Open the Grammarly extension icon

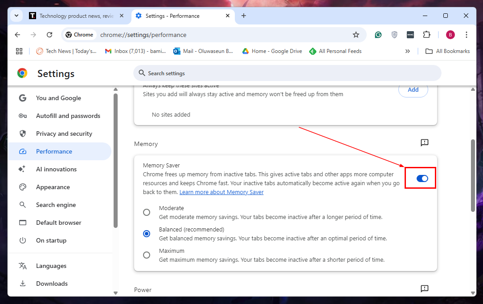coord(378,35)
